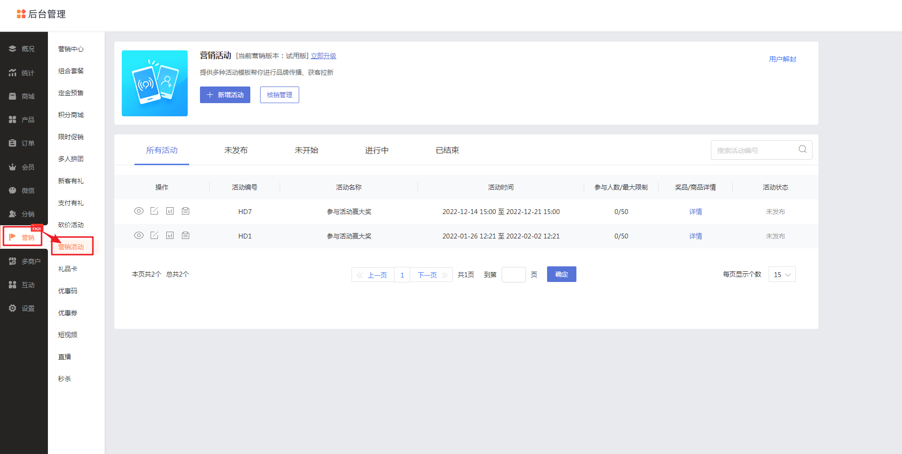This screenshot has height=454, width=902.
Task: Switch to the 进行中 tab
Action: pos(376,151)
